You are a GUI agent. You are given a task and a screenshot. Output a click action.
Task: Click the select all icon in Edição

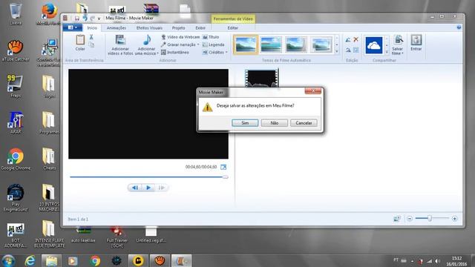[356, 50]
